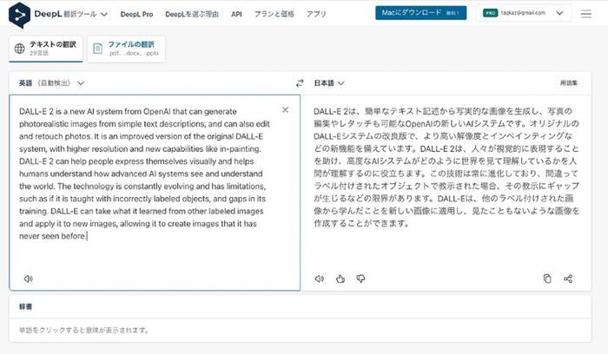Viewport: 608px width, 354px height.
Task: Click the 辞書 dictionary header
Action: (25, 307)
